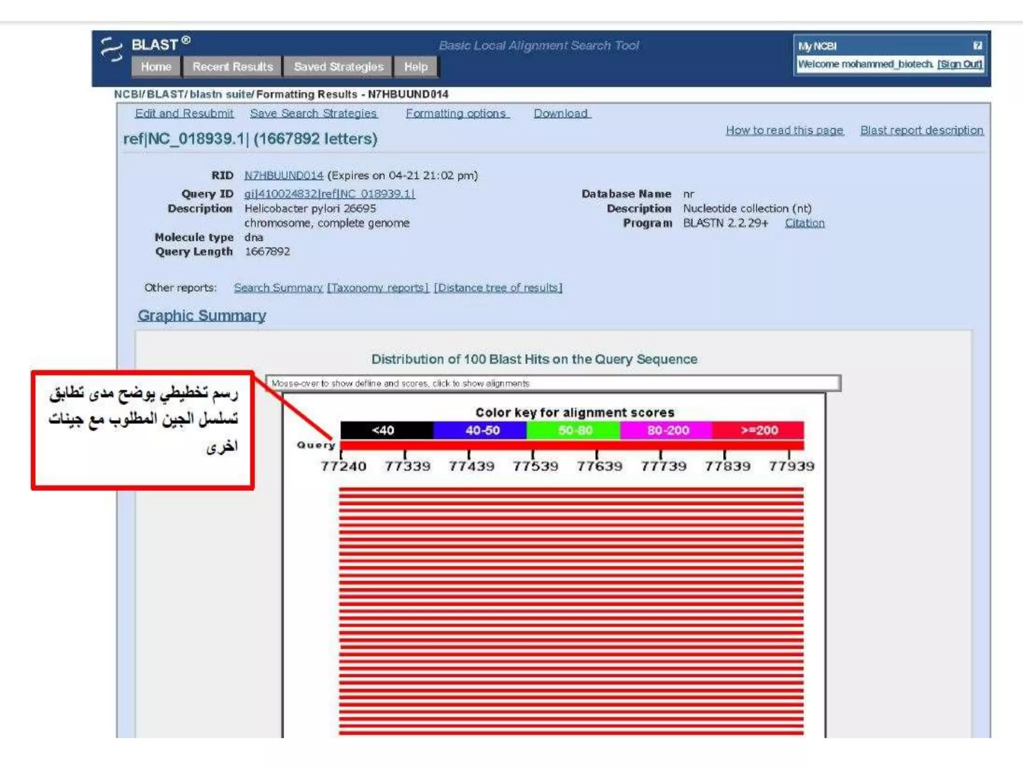The width and height of the screenshot is (1023, 767).
Task: Click the 'ref|NC_018939.1|' title heading
Action: (186, 139)
